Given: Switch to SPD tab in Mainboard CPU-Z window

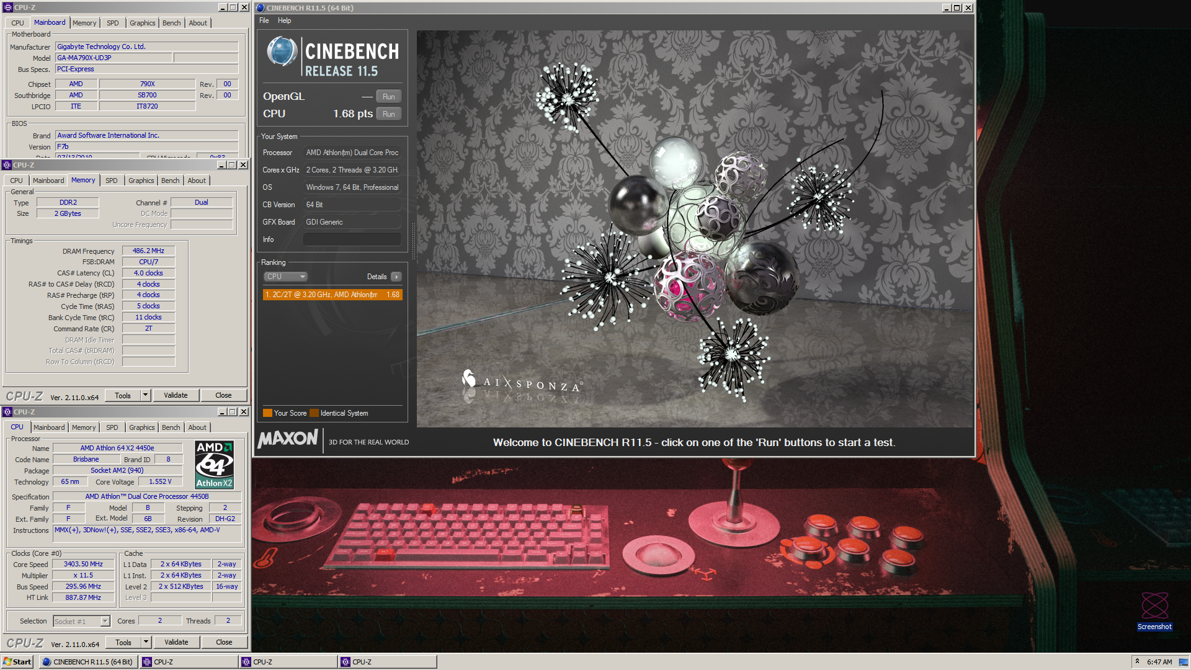Looking at the screenshot, I should coord(112,23).
